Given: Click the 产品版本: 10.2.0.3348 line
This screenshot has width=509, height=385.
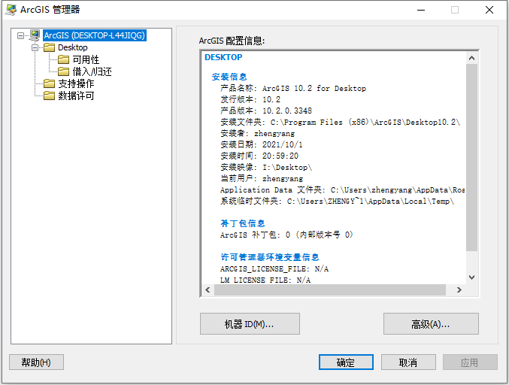Looking at the screenshot, I should [266, 111].
